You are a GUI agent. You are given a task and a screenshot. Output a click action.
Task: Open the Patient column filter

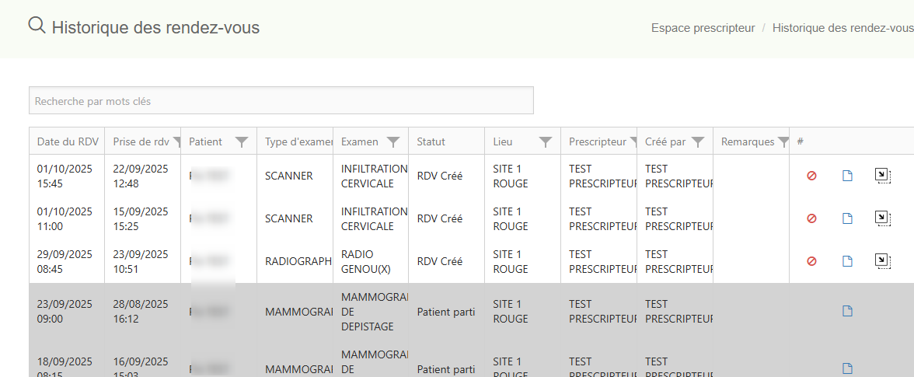[242, 141]
